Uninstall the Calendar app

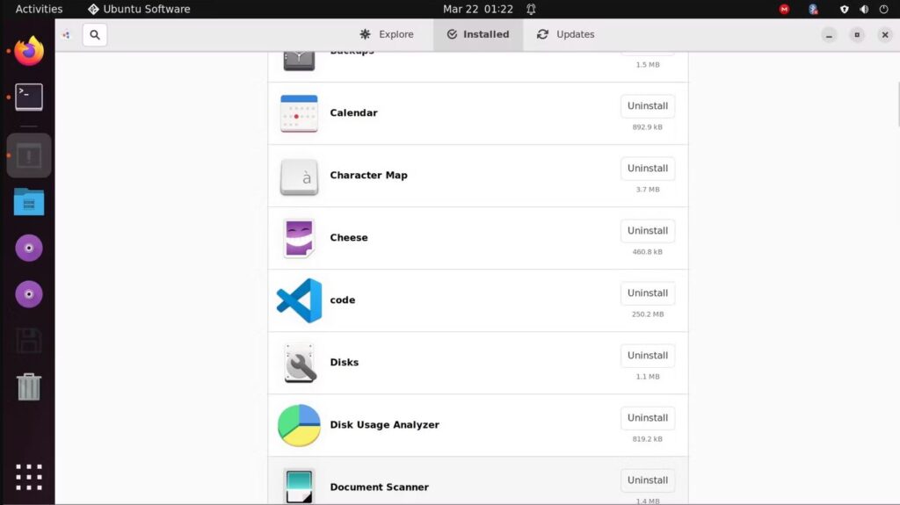click(648, 106)
